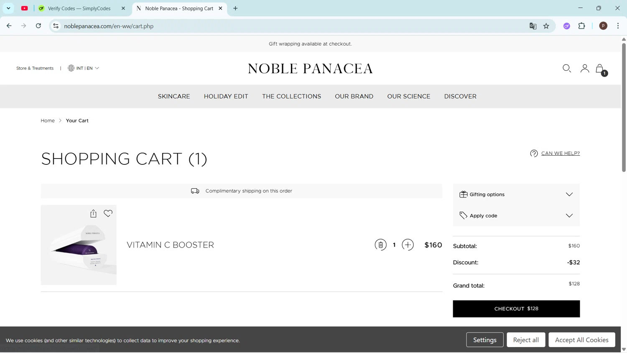Image resolution: width=627 pixels, height=353 pixels.
Task: Open the Chrome three-dot menu
Action: point(618,26)
